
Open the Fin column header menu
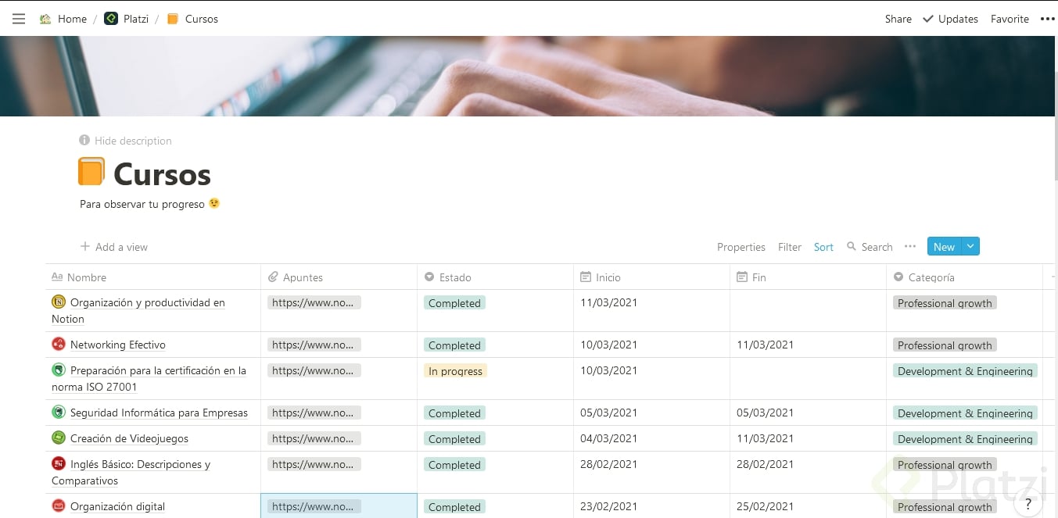point(808,277)
